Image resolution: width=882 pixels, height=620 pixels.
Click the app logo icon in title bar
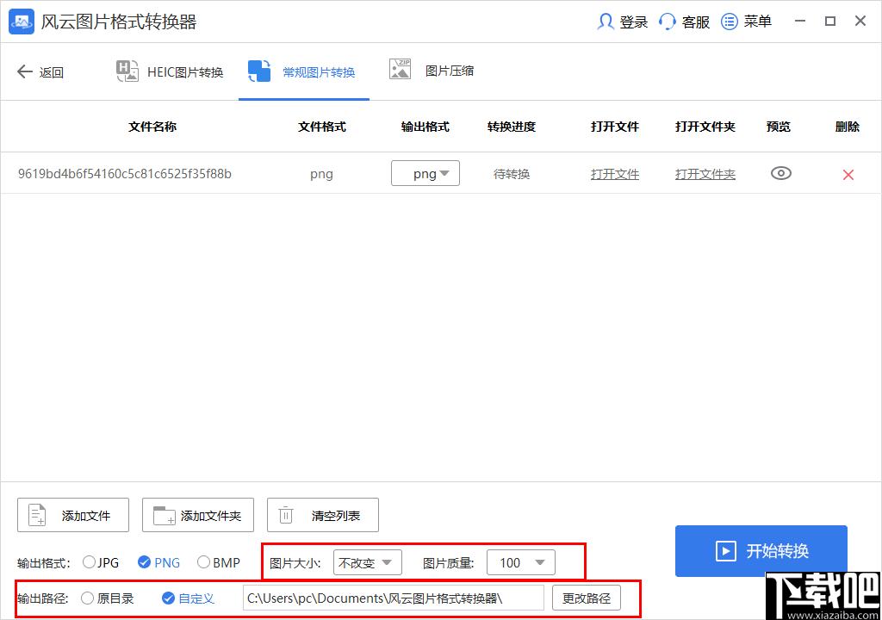(22, 22)
